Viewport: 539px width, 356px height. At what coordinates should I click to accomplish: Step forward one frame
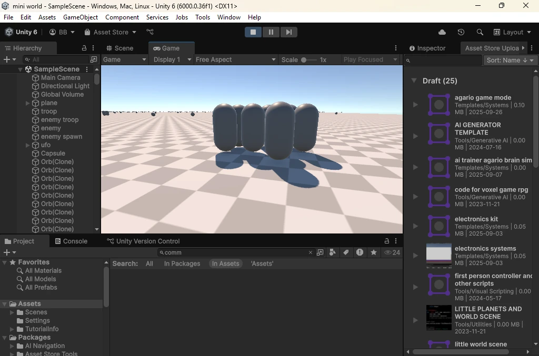pyautogui.click(x=289, y=32)
